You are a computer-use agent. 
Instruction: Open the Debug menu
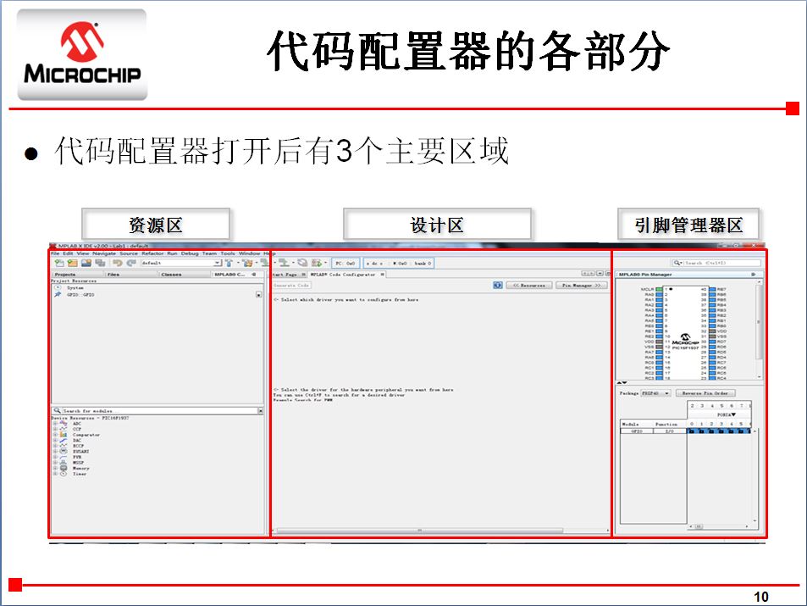[190, 253]
